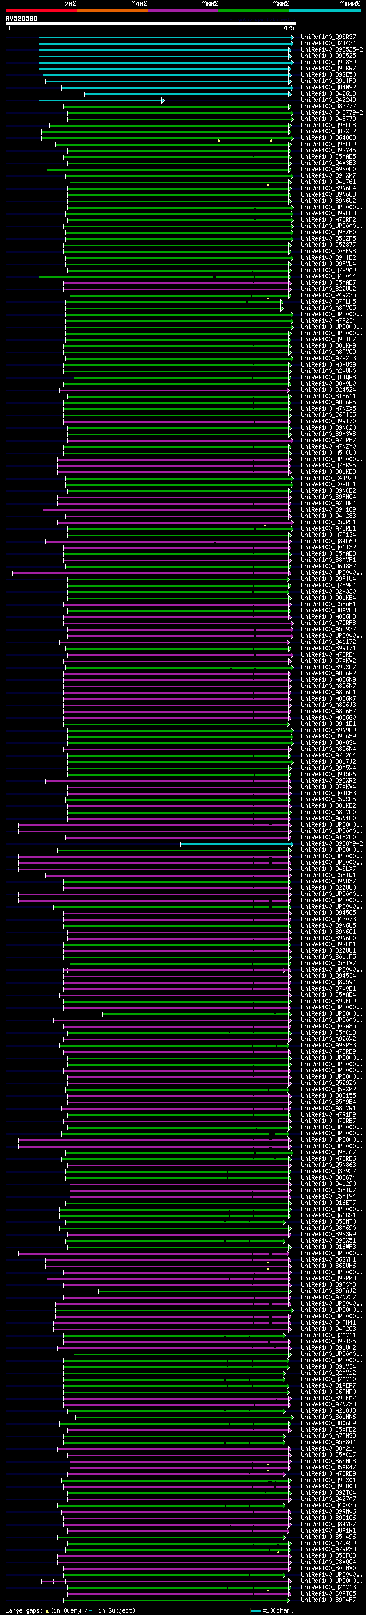Click the purple ~60% identity legend bar
This screenshot has height=1615, width=366.
182,10
